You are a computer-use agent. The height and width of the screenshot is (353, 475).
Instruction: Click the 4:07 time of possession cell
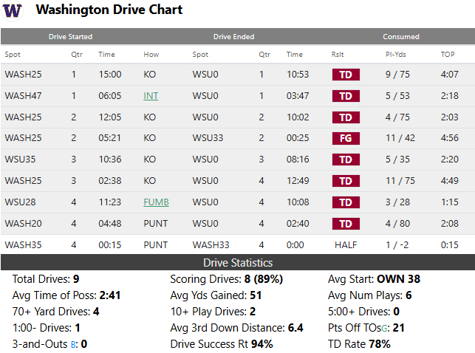point(450,75)
